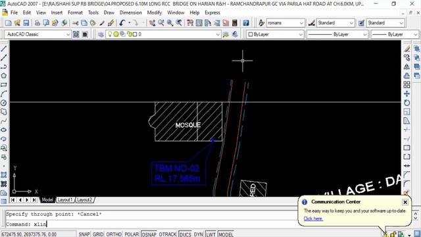Toggle DYN dynamic input
Viewport: 421px width, 237px height.
199,234
